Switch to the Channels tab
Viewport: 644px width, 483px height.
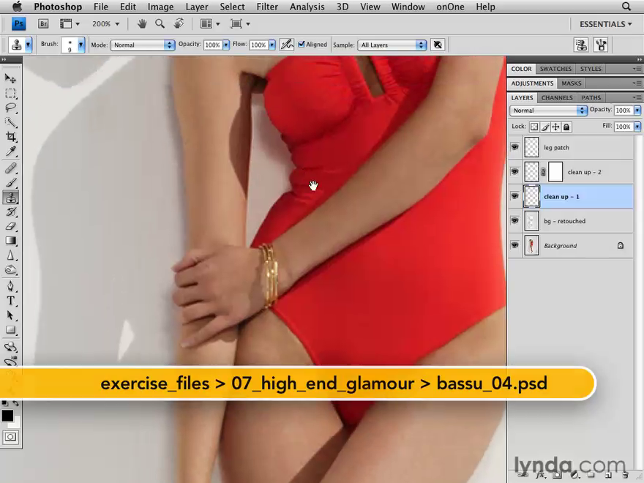click(556, 97)
